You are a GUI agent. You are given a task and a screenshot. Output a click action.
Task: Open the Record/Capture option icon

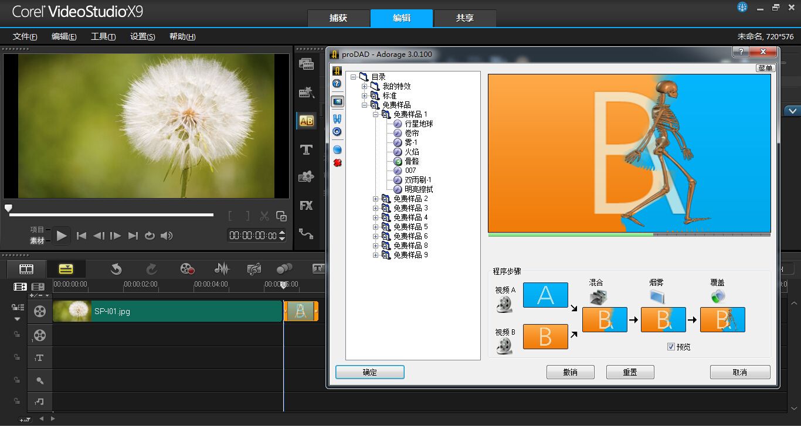(x=187, y=269)
